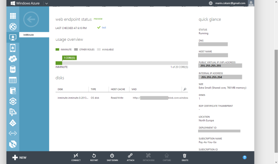This screenshot has height=164, width=278.
Task: Click the Windows Azure logo
Action: (25, 3)
